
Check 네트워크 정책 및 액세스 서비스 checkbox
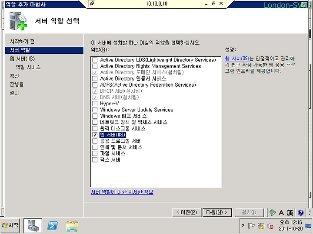[95, 122]
